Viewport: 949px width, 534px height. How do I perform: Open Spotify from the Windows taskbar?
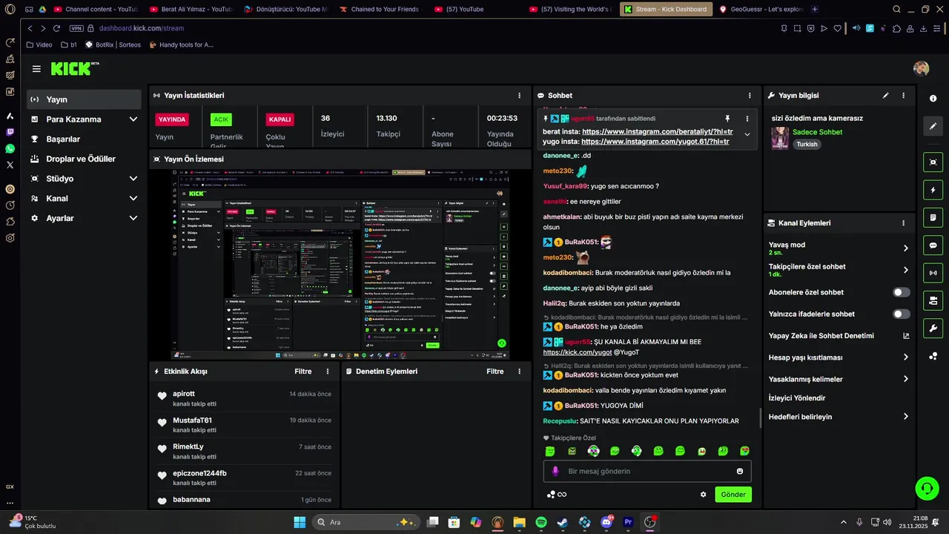pyautogui.click(x=541, y=522)
